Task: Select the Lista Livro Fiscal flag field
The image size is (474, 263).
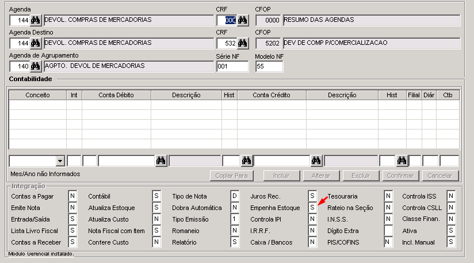Action: pyautogui.click(x=72, y=230)
